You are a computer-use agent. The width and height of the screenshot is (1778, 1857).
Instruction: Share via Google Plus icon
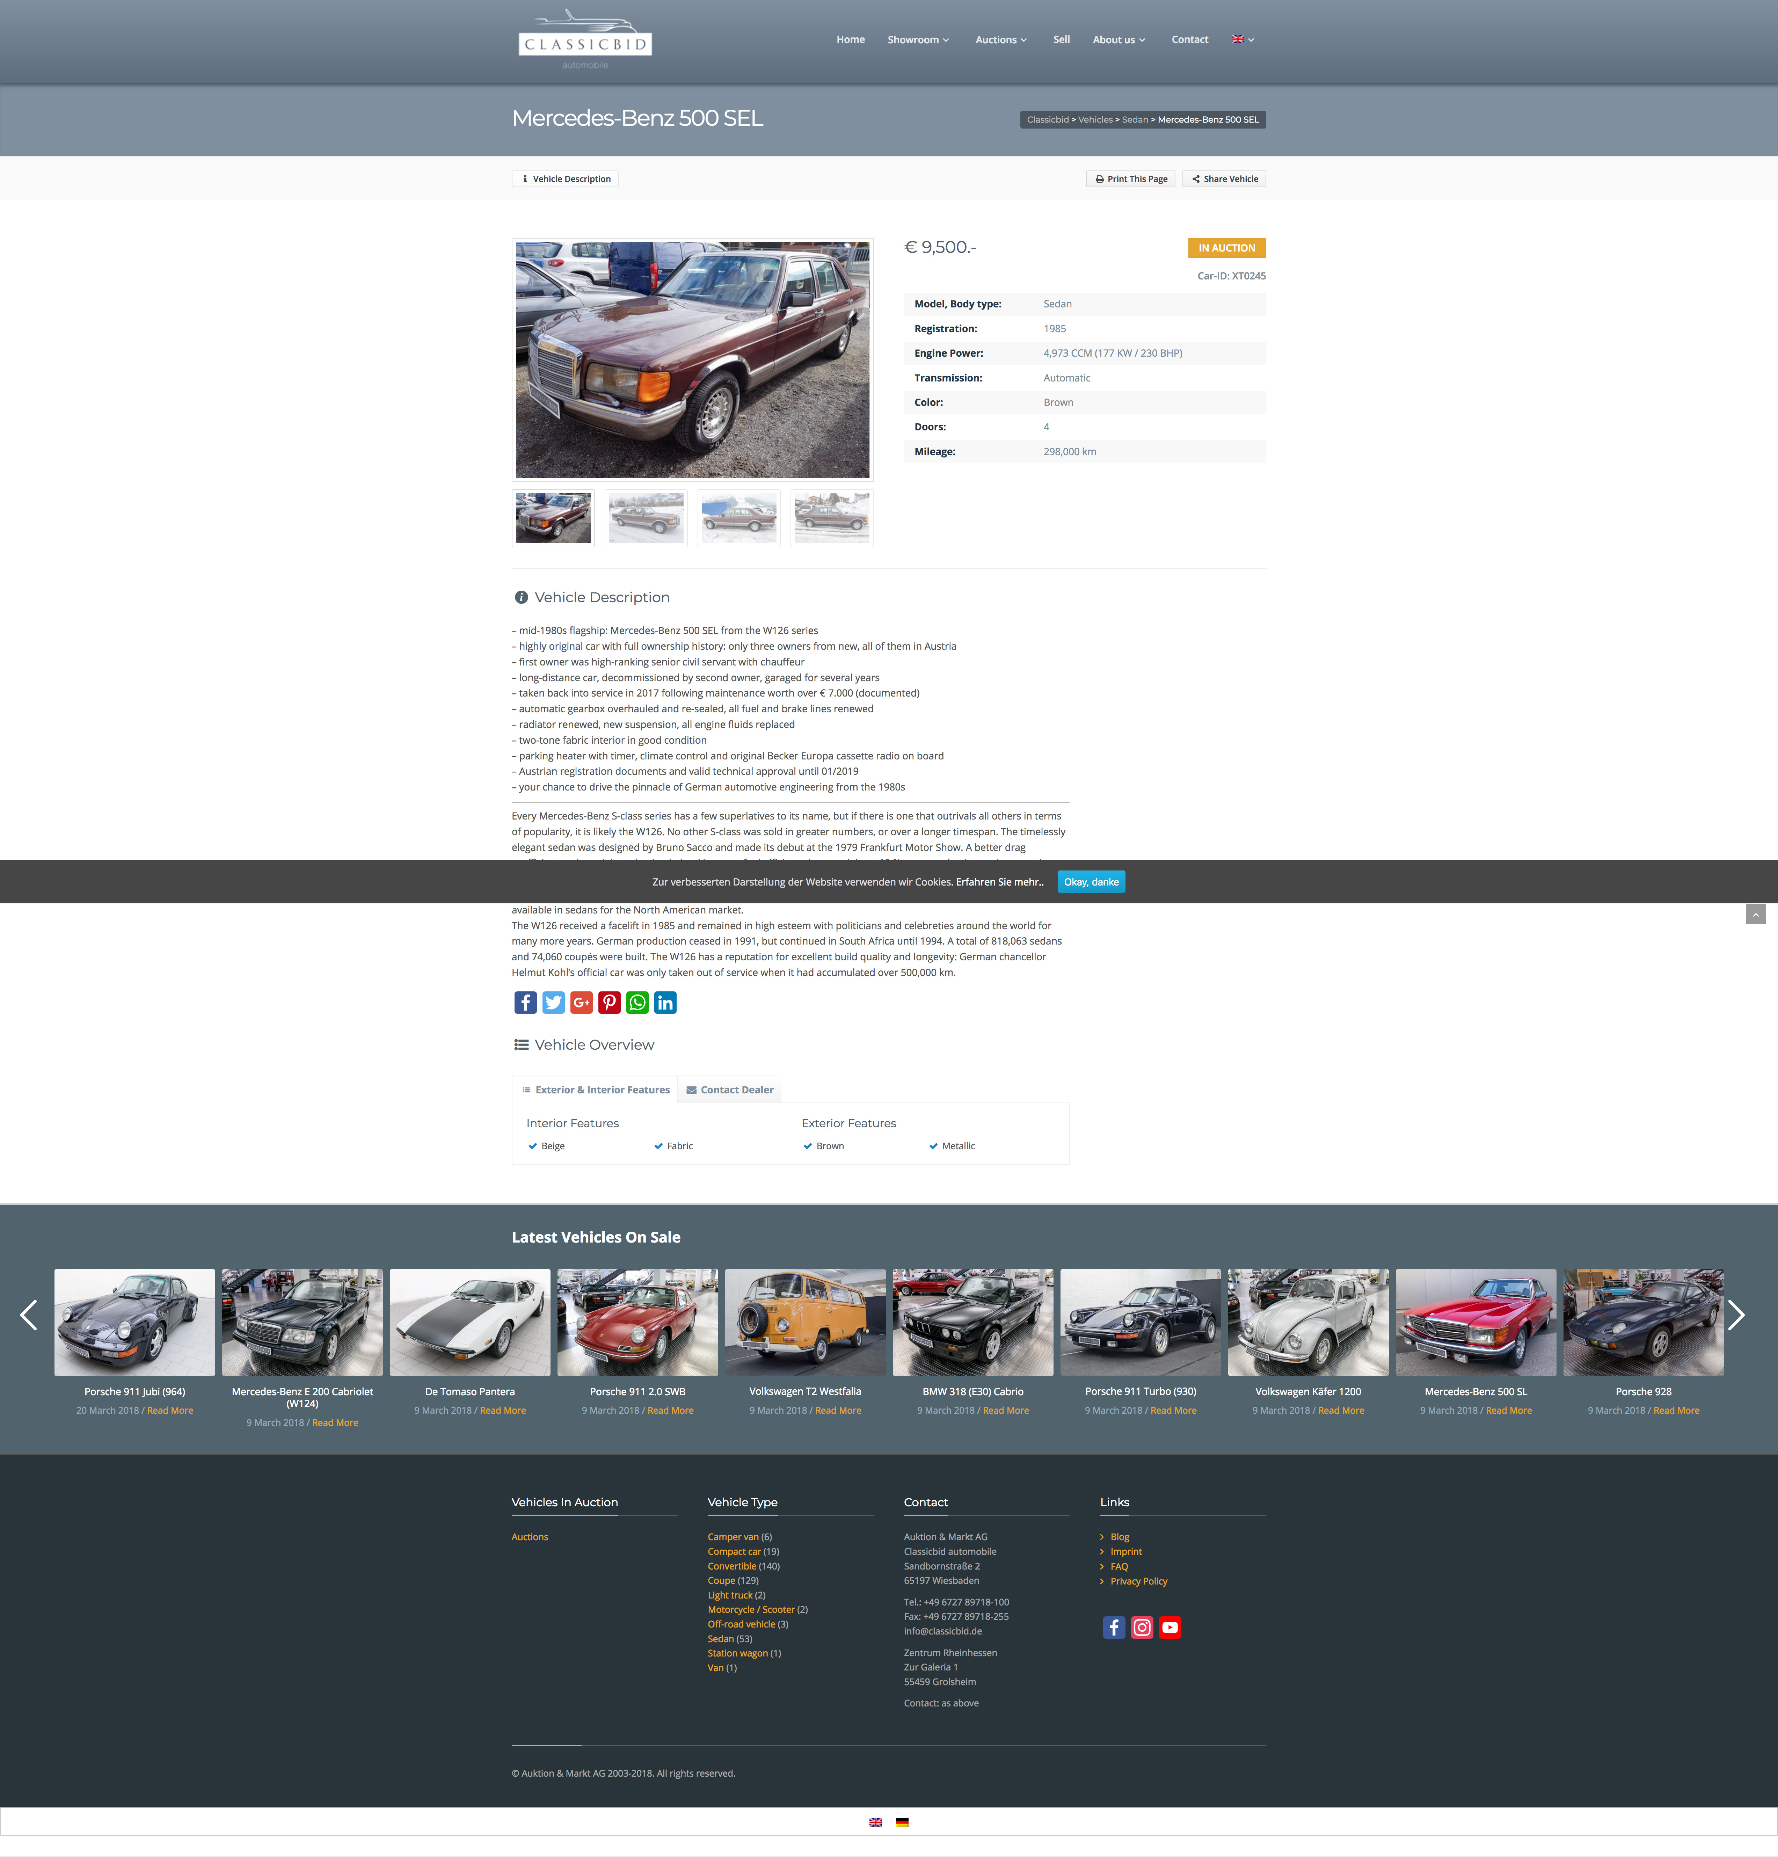(x=582, y=1003)
